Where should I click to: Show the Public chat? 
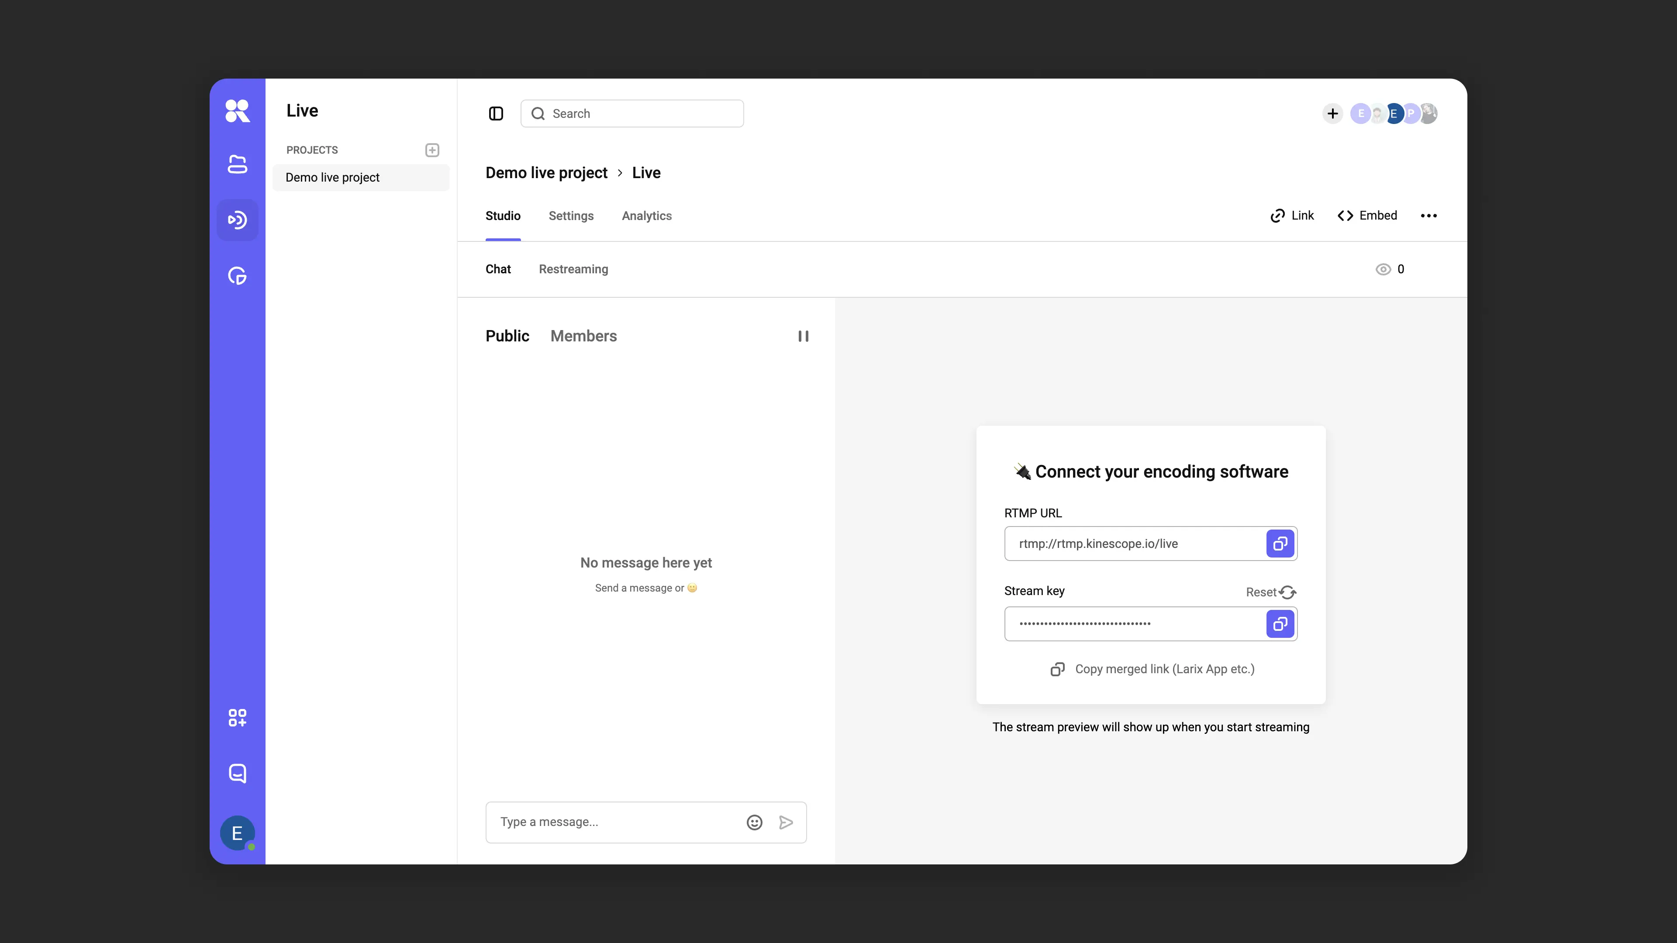click(x=507, y=337)
